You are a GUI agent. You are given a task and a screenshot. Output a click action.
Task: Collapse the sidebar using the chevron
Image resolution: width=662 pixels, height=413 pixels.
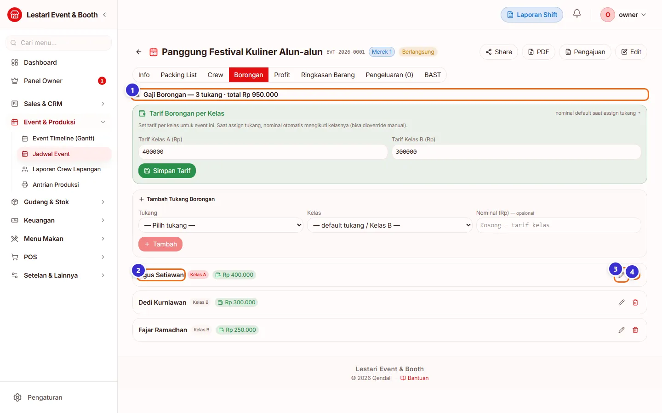[104, 15]
